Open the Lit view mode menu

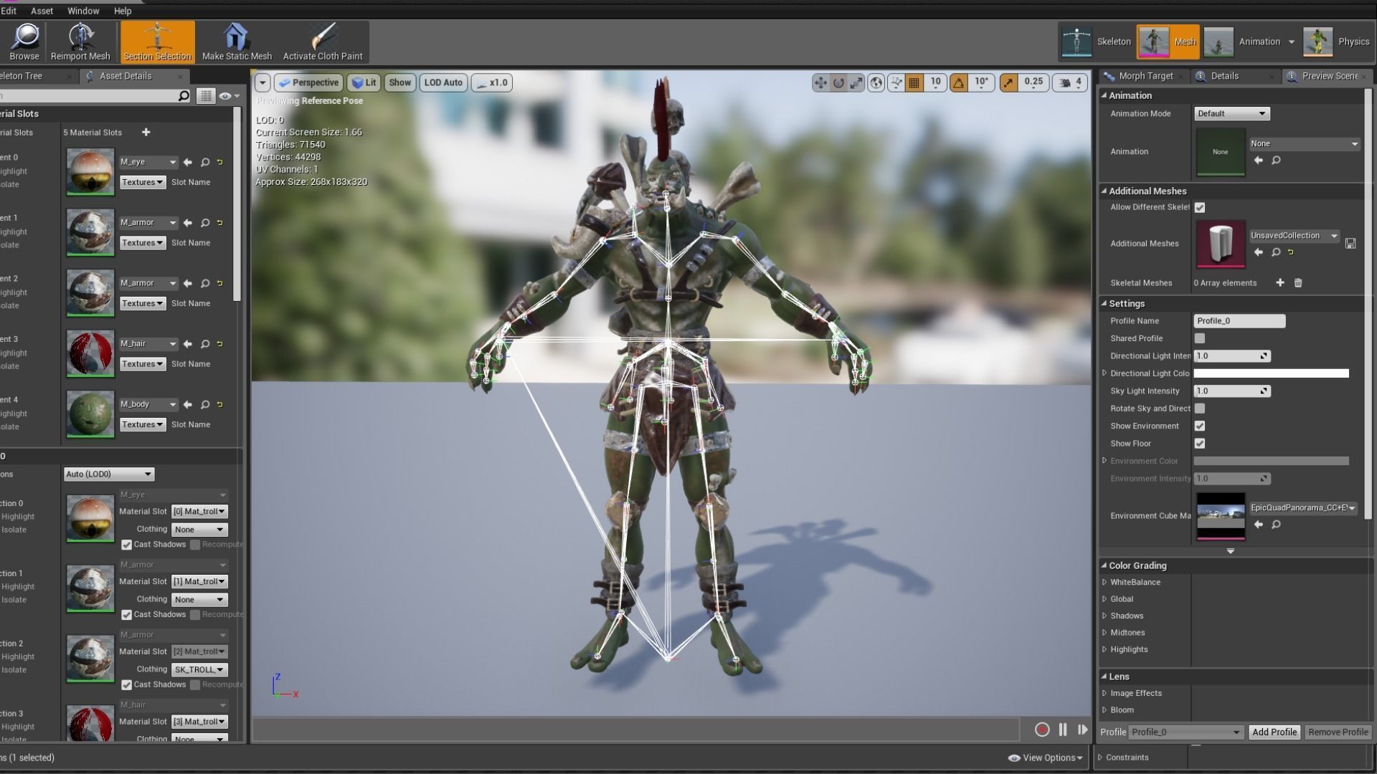[x=364, y=82]
